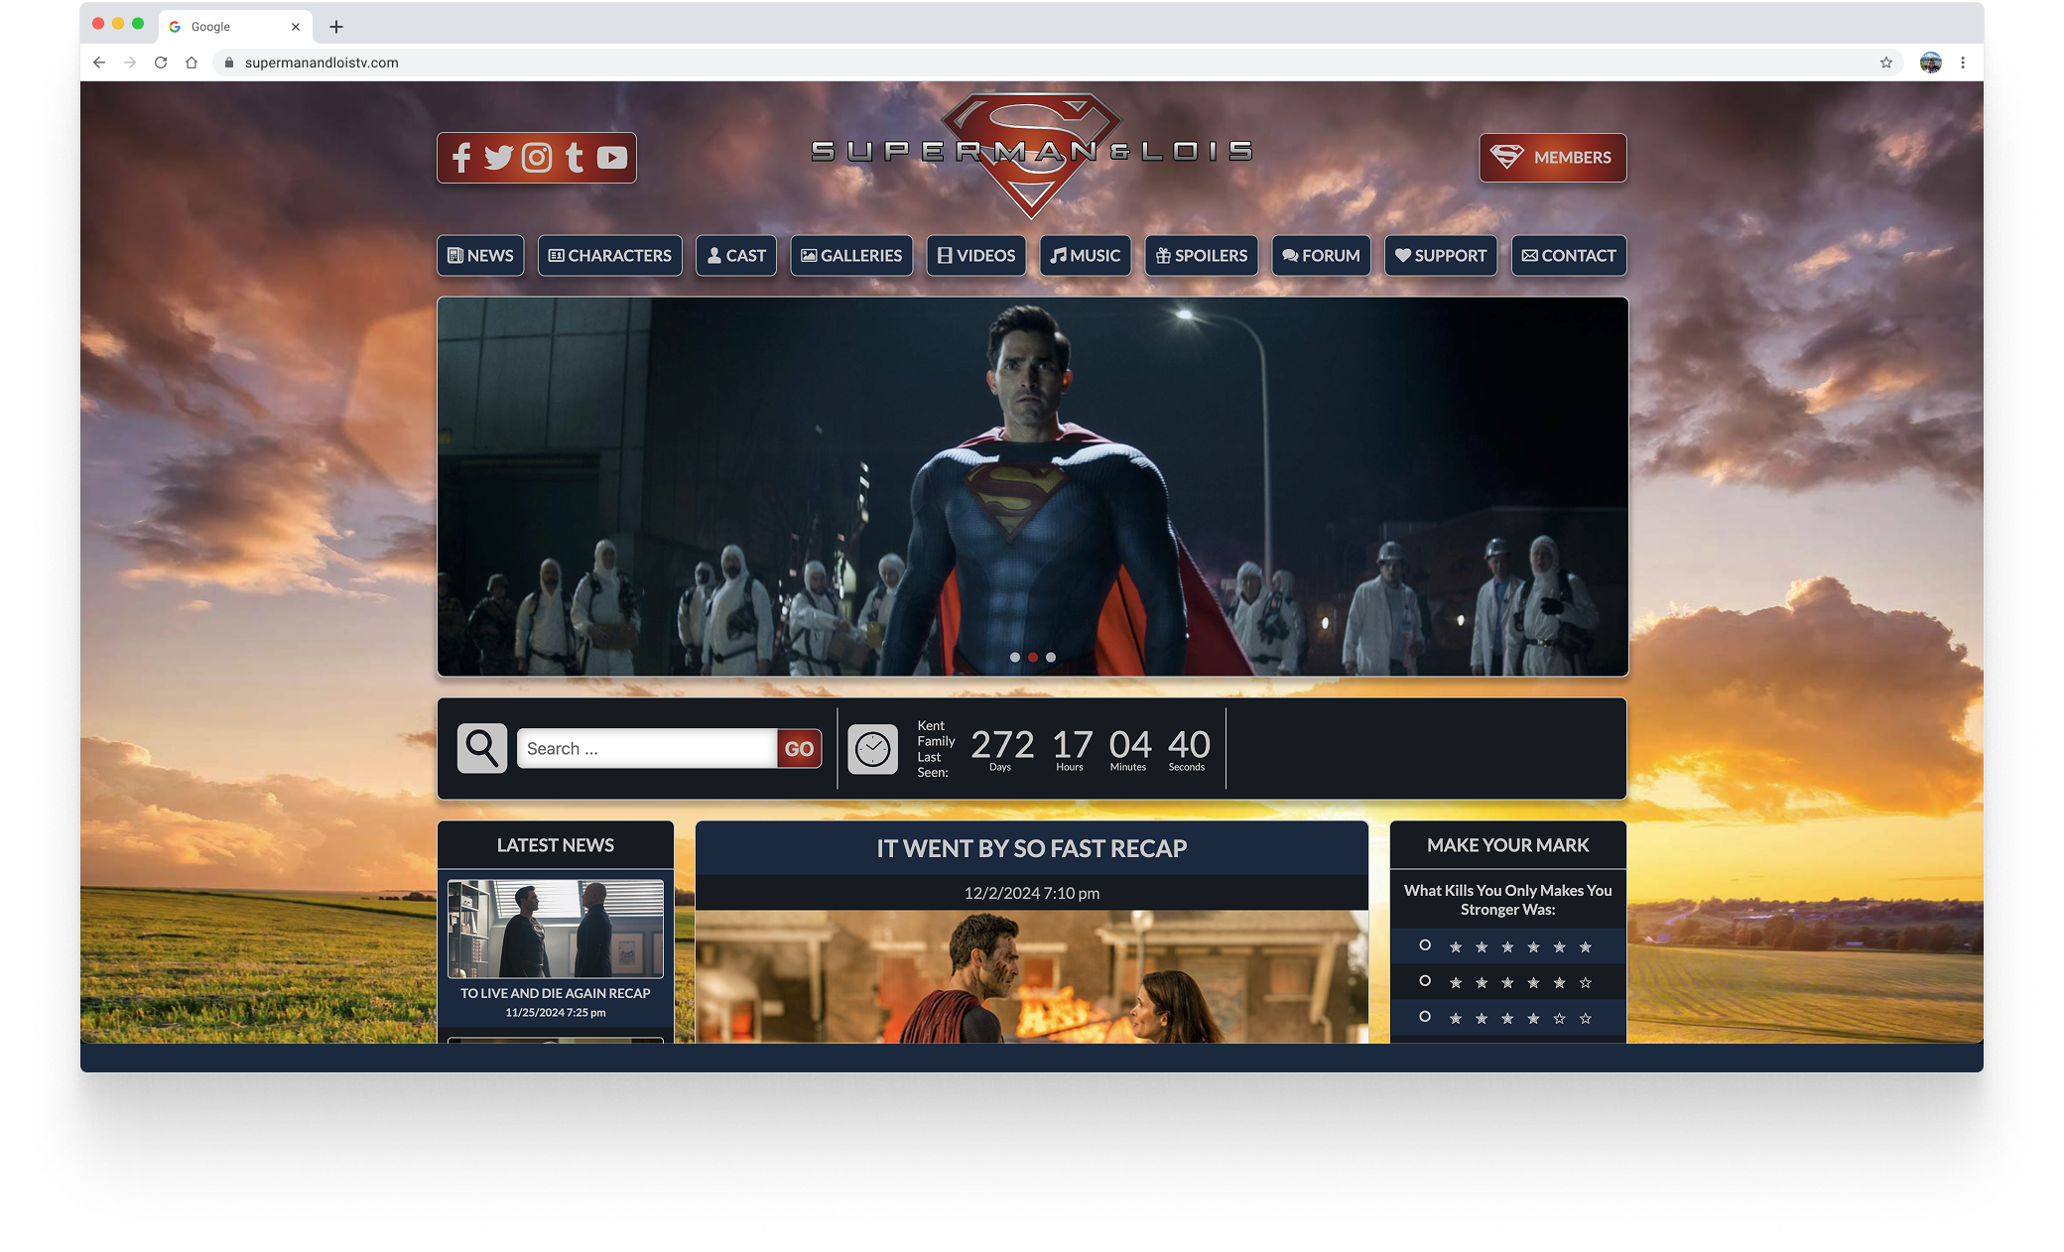Viewport: 2064px width, 1252px height.
Task: Bookmark page with the star icon
Action: pyautogui.click(x=1885, y=63)
